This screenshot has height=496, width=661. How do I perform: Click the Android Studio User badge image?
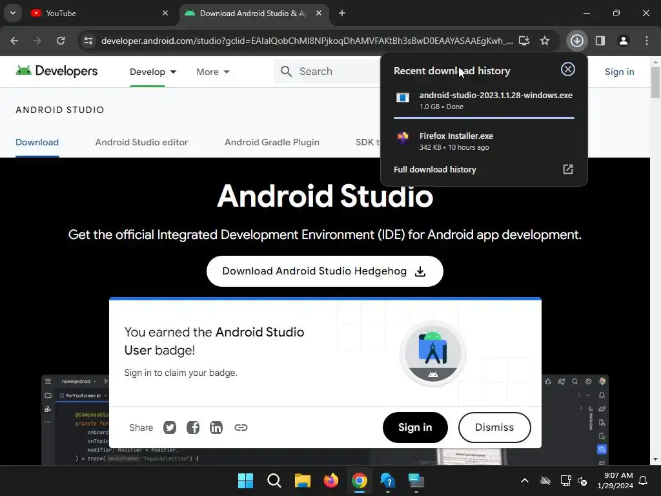coord(433,353)
